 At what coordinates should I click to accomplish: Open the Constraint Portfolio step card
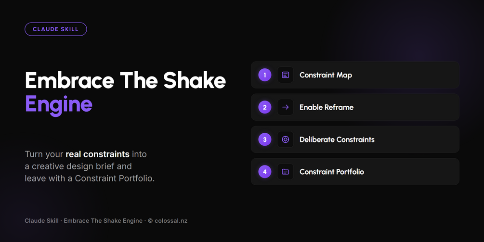[355, 172]
